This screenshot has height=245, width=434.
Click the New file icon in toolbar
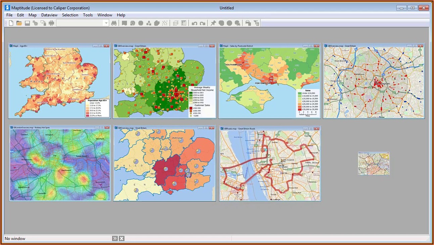11,23
